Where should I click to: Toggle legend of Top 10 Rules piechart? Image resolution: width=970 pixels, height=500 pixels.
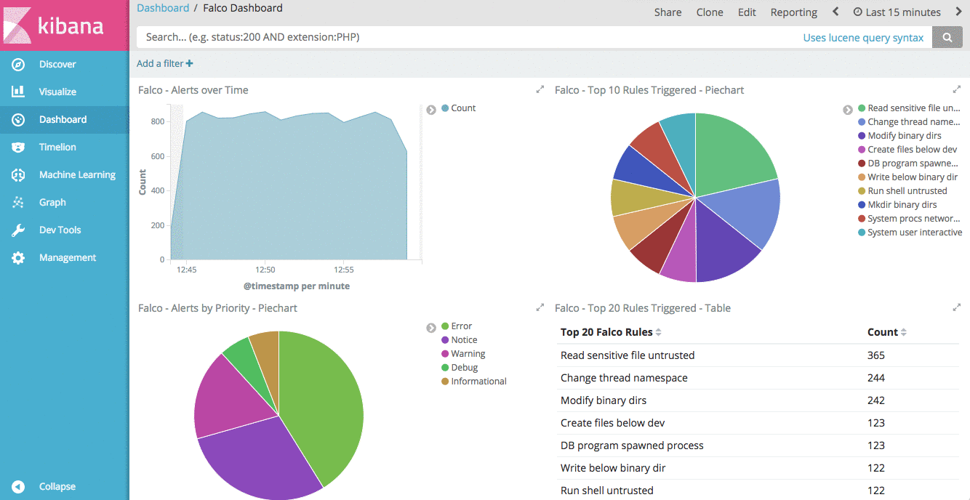(848, 110)
